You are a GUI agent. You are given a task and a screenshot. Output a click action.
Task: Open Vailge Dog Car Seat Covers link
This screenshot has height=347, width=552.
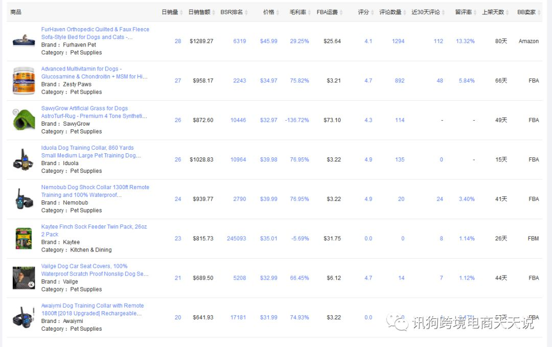tap(95, 270)
